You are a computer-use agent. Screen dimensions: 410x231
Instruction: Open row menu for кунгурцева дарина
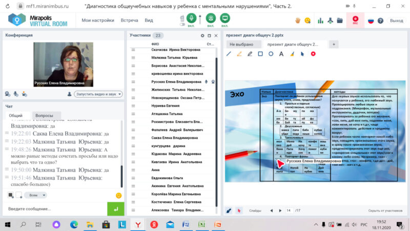tap(133, 146)
